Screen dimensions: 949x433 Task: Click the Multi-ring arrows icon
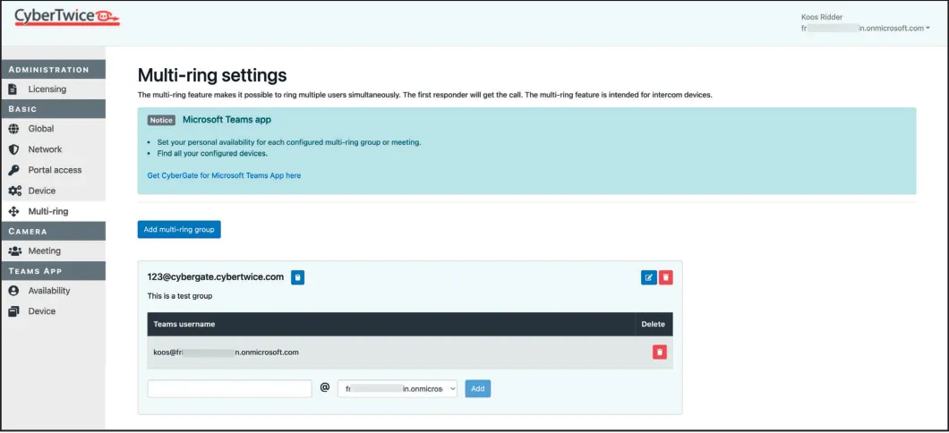pos(14,212)
